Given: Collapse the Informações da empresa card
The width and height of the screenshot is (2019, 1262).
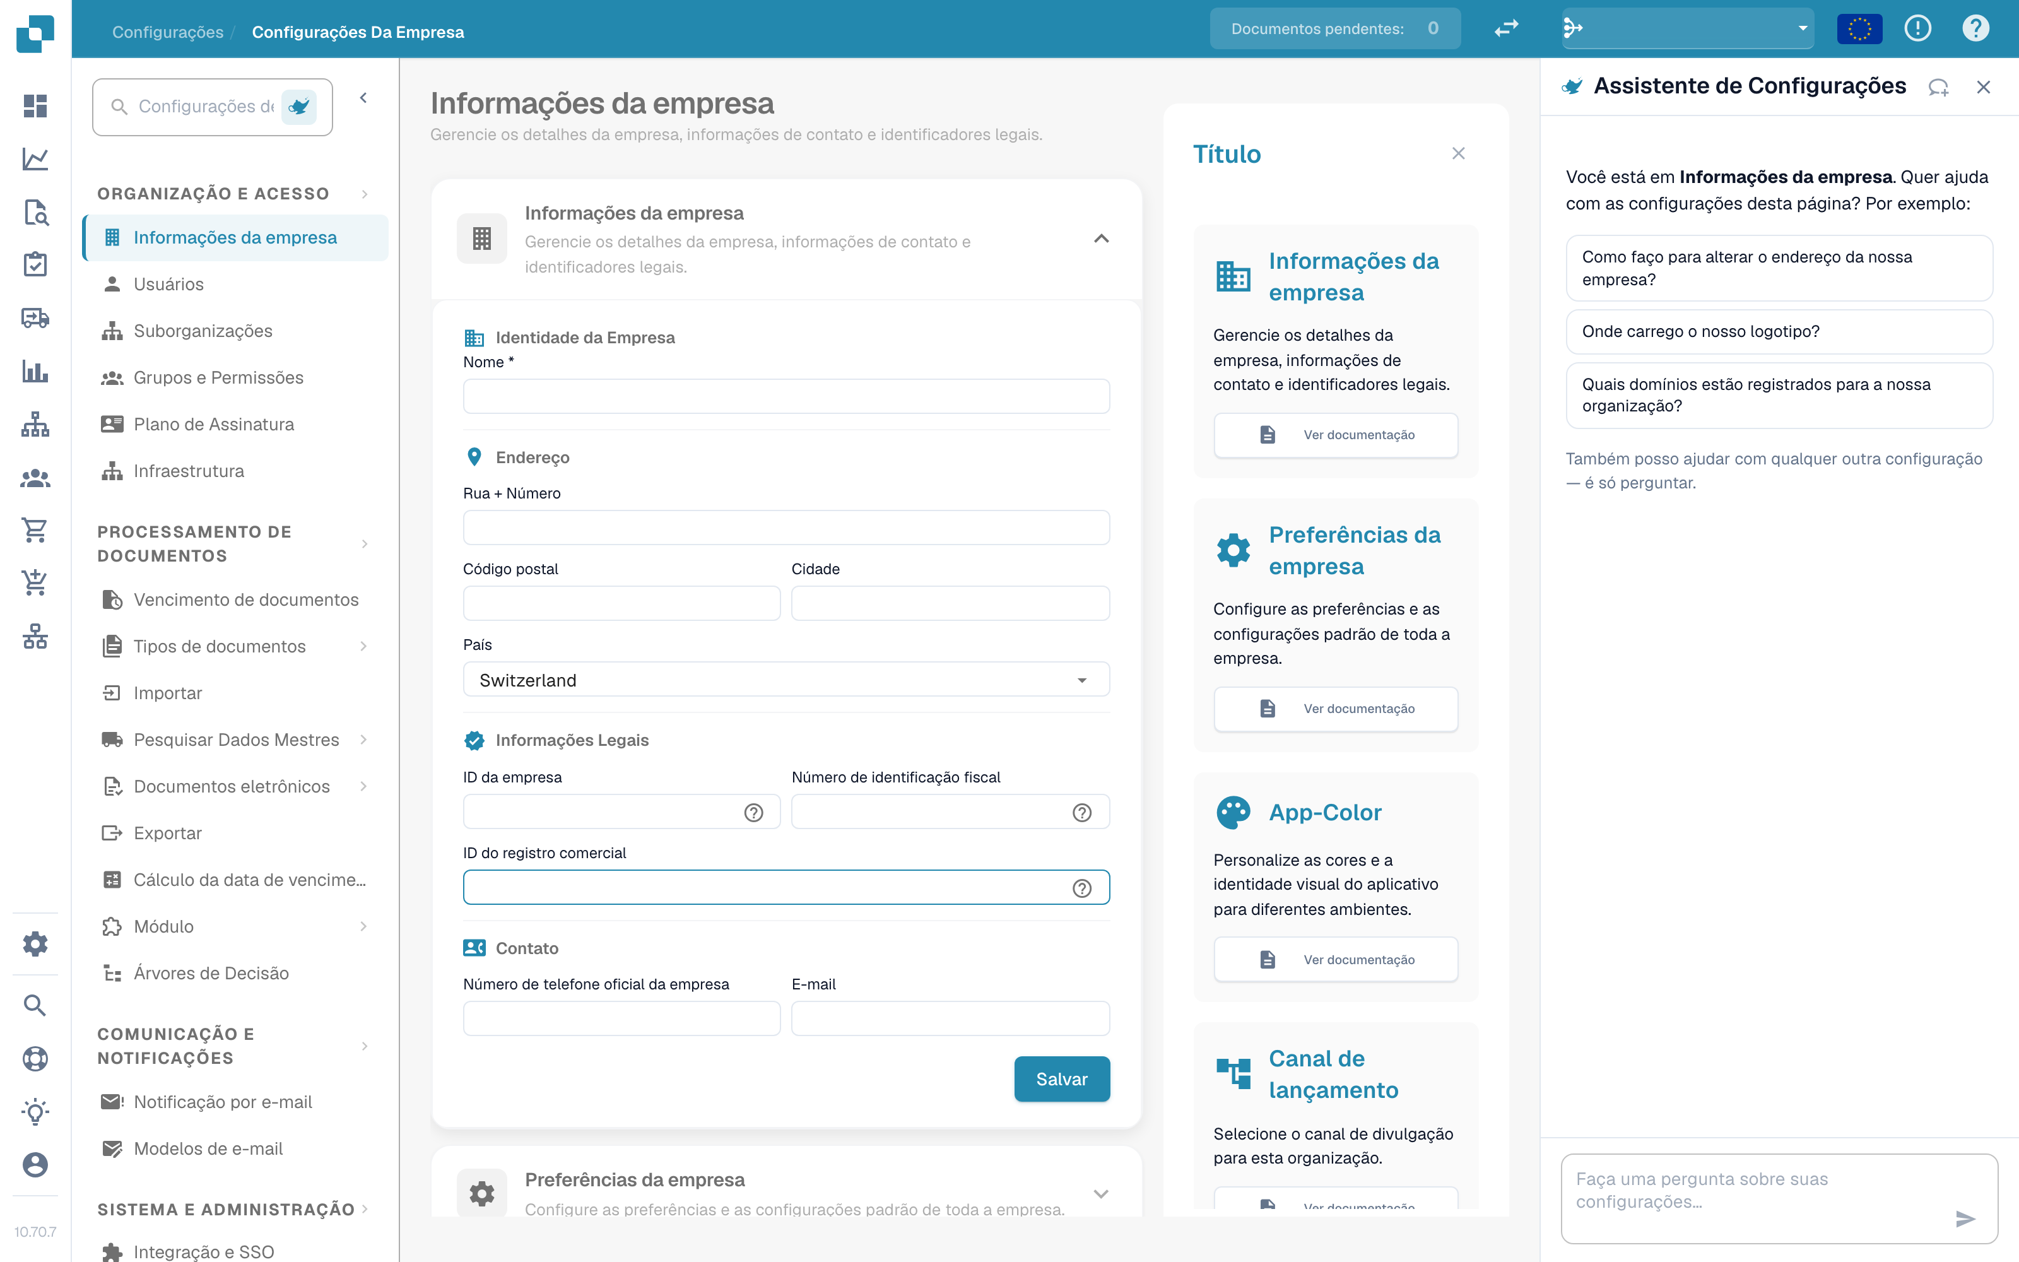Looking at the screenshot, I should point(1101,239).
